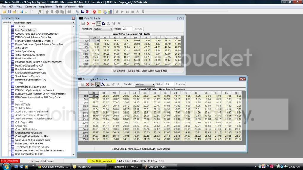303x170 pixels.
Task: Select Commanded EGR Duty Cycle tree item
Action: (x=30, y=87)
